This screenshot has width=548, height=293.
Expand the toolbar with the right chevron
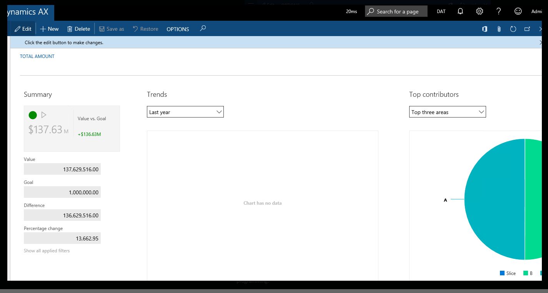541,28
